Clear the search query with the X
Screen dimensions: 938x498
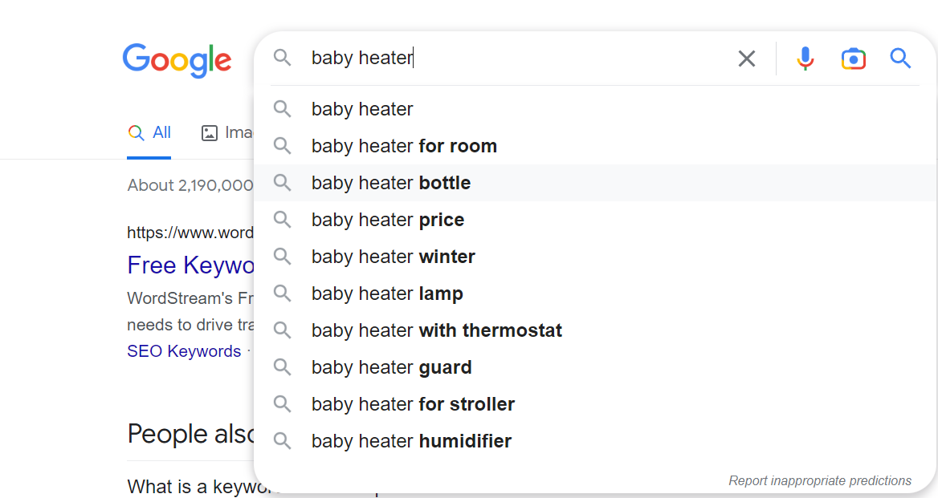coord(746,59)
